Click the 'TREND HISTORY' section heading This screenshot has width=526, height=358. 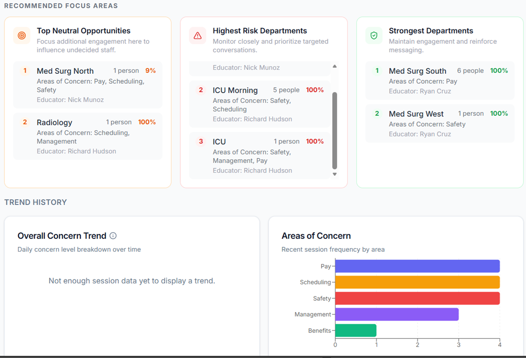point(36,202)
